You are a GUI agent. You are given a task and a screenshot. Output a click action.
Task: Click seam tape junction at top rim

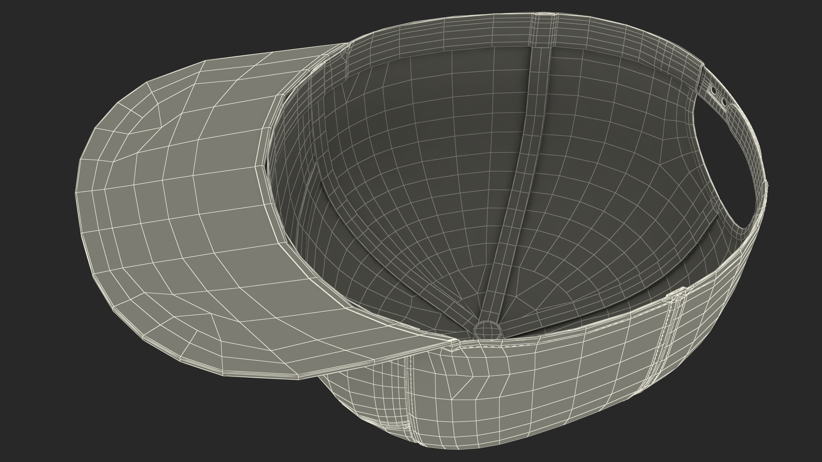point(544,31)
